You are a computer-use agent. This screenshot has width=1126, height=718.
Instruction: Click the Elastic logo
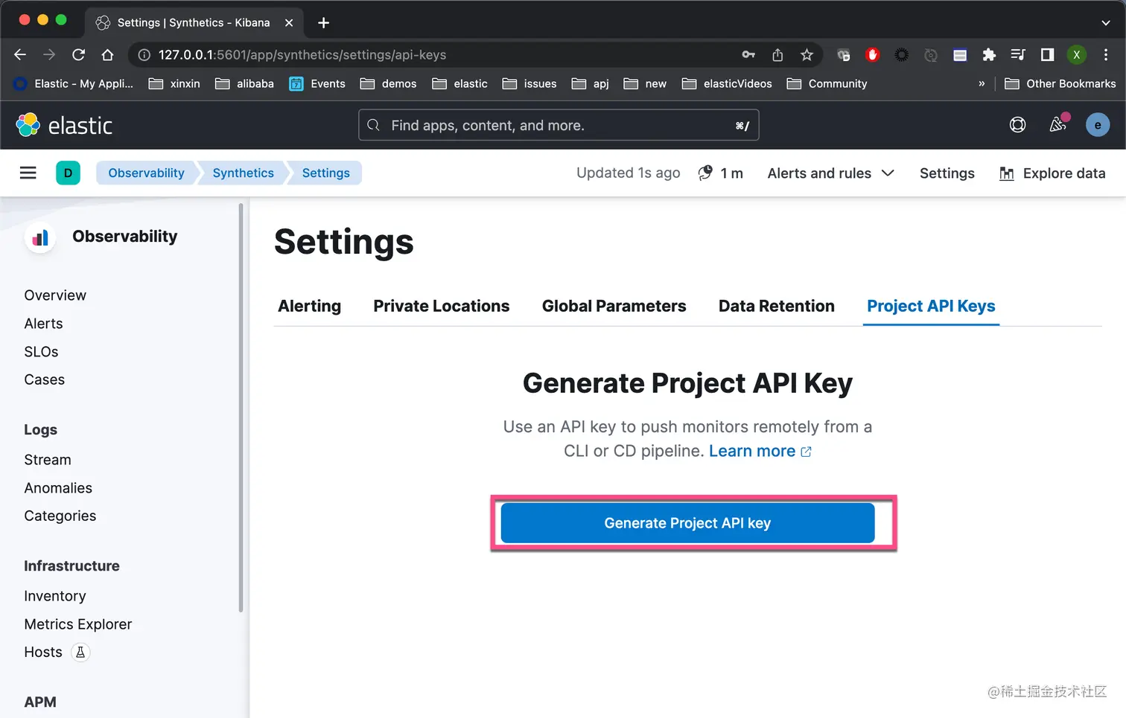[x=64, y=125]
